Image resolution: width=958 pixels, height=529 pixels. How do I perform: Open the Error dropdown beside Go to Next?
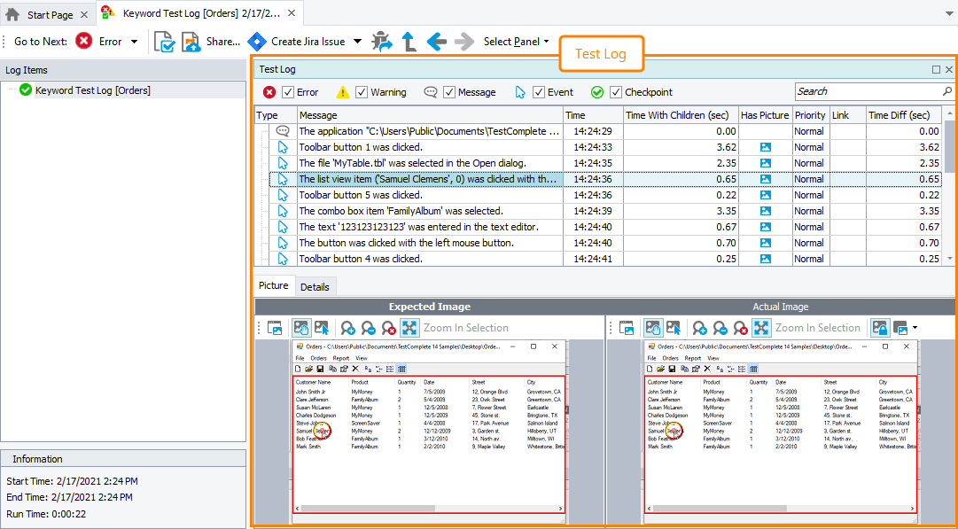click(132, 41)
